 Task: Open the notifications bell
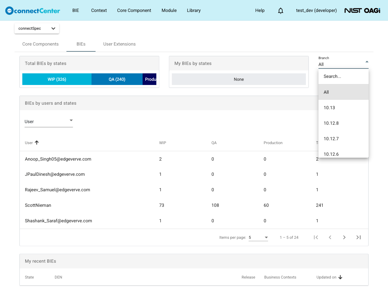(281, 11)
